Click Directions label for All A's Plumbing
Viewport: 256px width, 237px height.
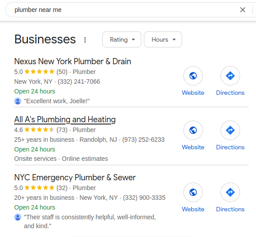[230, 147]
